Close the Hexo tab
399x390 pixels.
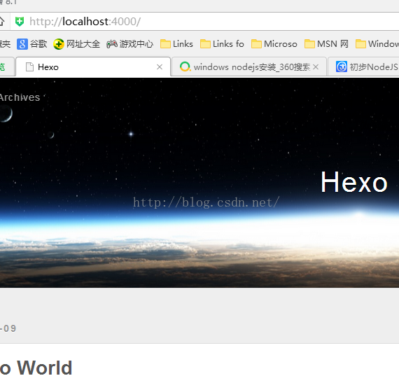160,67
